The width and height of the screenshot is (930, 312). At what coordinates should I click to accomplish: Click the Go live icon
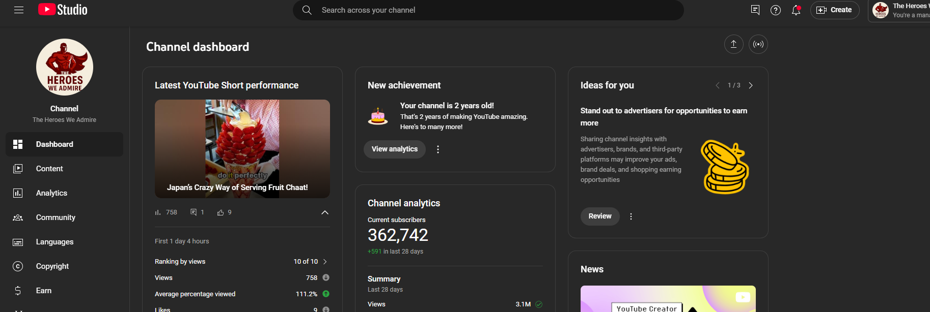pos(758,44)
